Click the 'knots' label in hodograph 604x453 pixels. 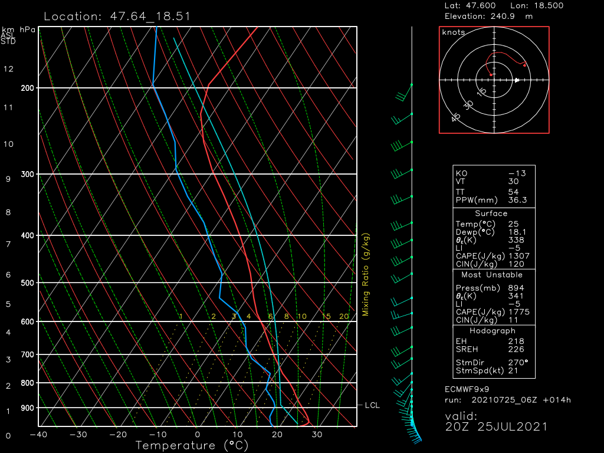click(453, 32)
